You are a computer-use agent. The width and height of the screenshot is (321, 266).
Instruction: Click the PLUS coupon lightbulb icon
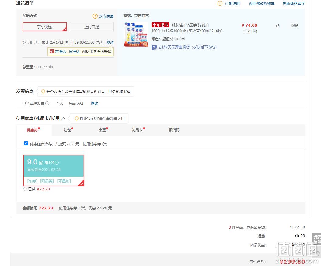(x=77, y=119)
